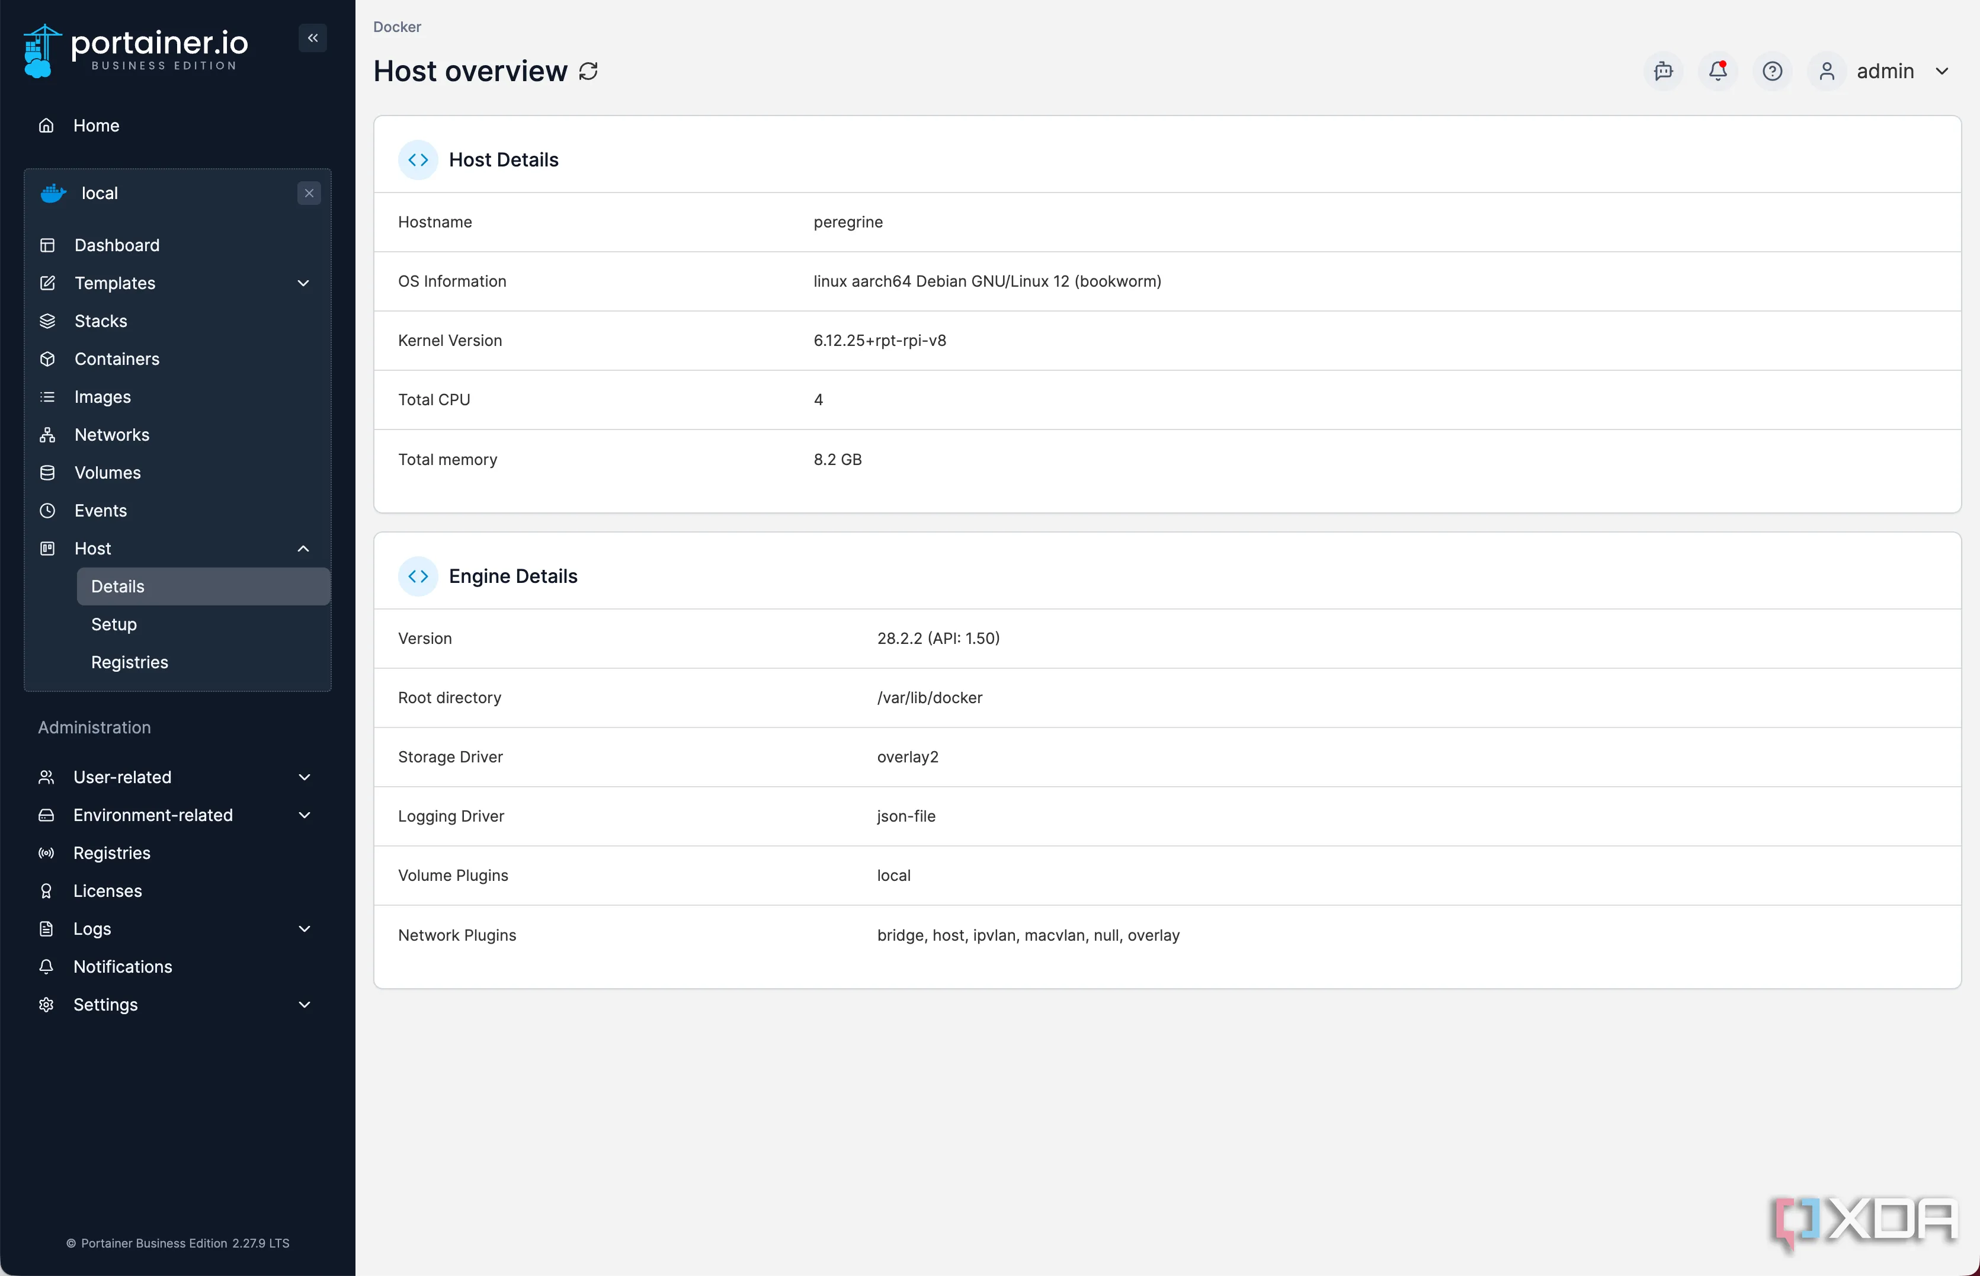This screenshot has width=1980, height=1276.
Task: Click the Host board icon
Action: click(47, 549)
